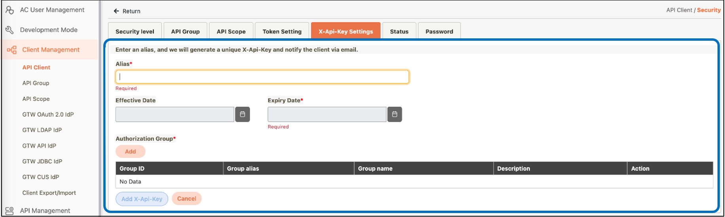Viewport: 725px width, 217px height.
Task: Click the Return back arrow
Action: [x=116, y=11]
